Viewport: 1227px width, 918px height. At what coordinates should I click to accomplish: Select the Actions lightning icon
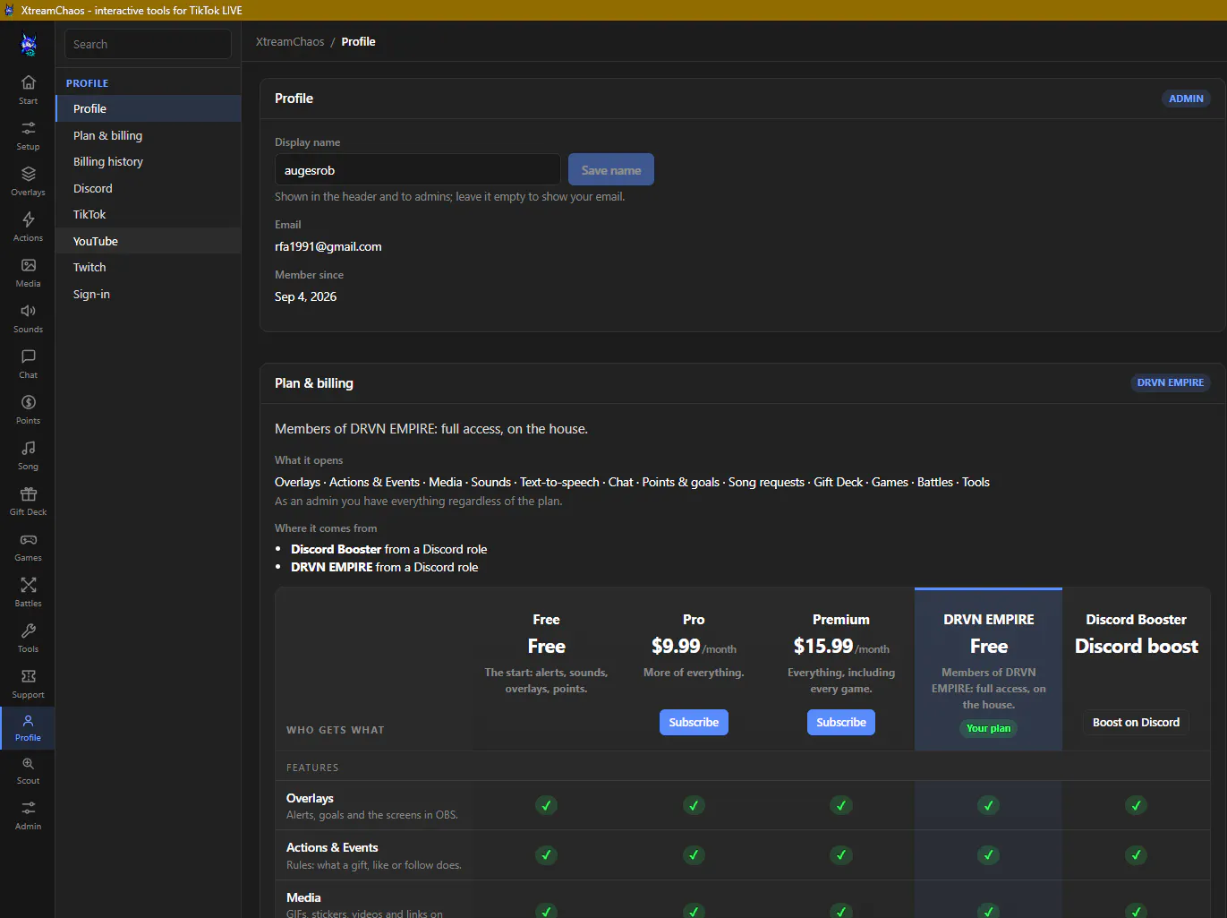[x=28, y=226]
